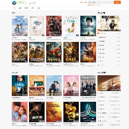Open golden-brown fantasy movie poster

pyautogui.click(x=71, y=52)
